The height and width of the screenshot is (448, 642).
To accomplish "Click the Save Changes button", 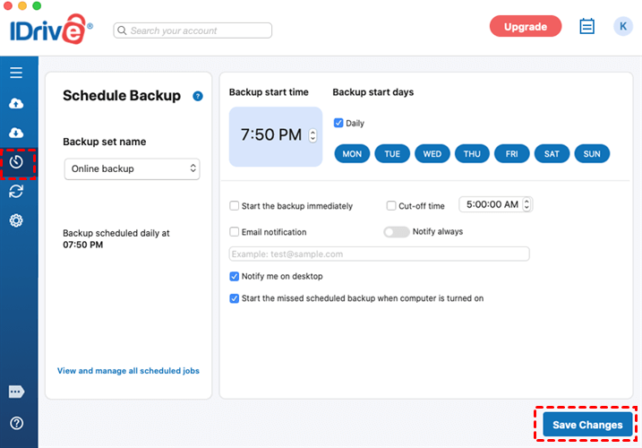I will 587,425.
